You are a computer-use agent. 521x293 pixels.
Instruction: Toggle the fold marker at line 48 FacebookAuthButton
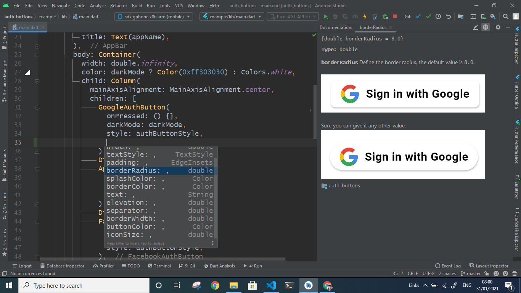tap(37, 256)
